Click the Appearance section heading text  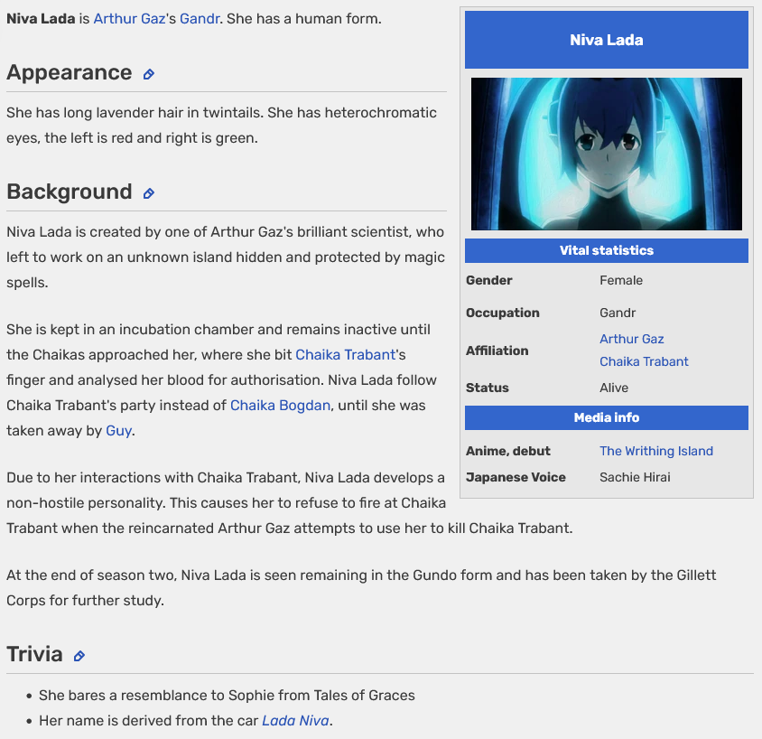pos(70,73)
